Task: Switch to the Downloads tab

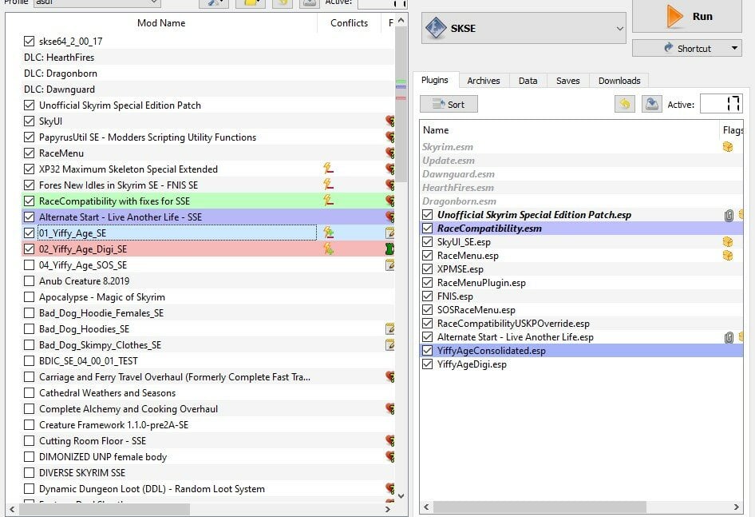Action: click(619, 81)
